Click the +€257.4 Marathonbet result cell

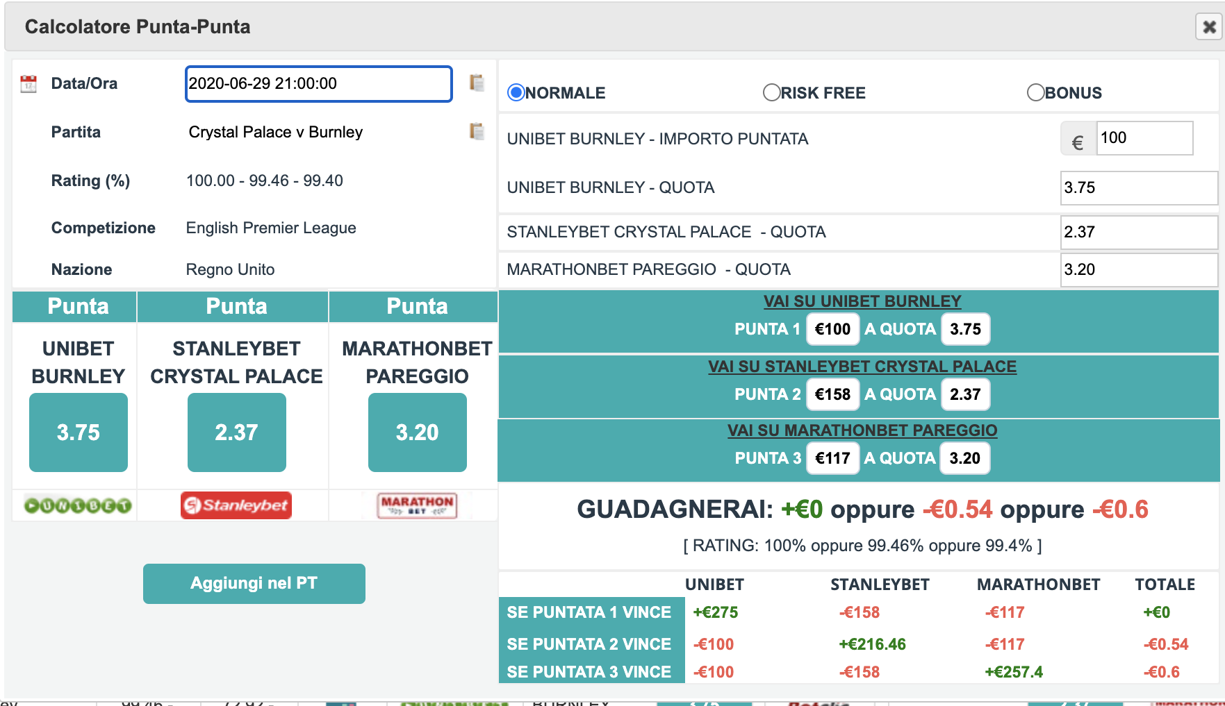(1014, 672)
